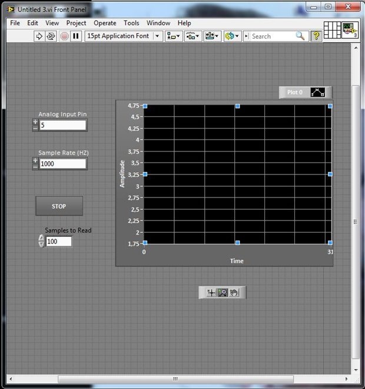Image resolution: width=365 pixels, height=389 pixels.
Task: Click the Samples to Read label
Action: pos(68,230)
